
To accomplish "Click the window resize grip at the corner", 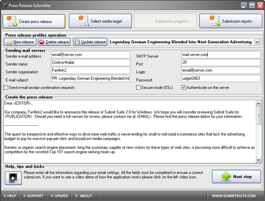I will click(261, 197).
